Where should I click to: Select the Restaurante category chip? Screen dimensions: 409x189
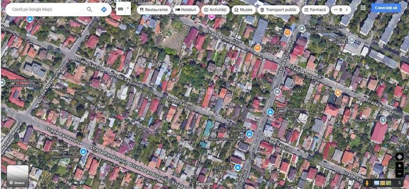[x=154, y=10]
